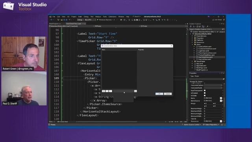Select AppShell.xaml in Solution Explorer
The height and width of the screenshot is (142, 252).
pyautogui.click(x=201, y=65)
